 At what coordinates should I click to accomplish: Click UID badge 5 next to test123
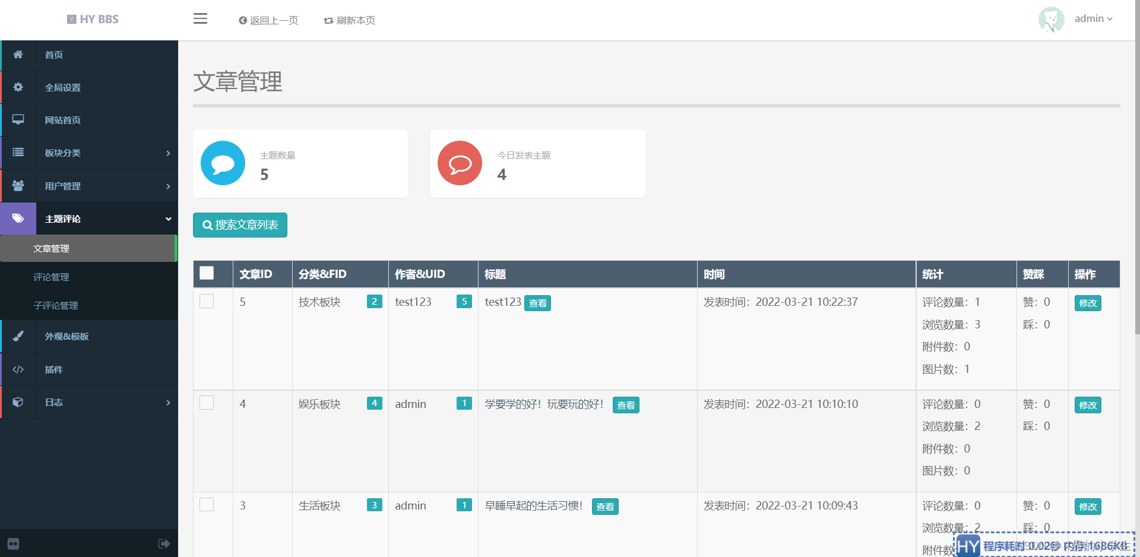click(464, 302)
